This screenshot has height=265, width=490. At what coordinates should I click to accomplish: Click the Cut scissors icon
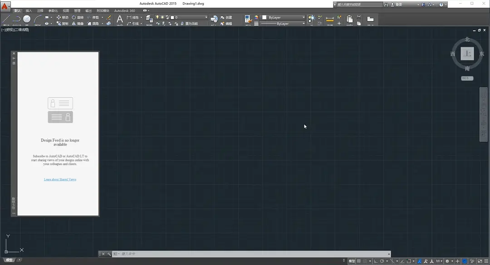pyautogui.click(x=359, y=17)
